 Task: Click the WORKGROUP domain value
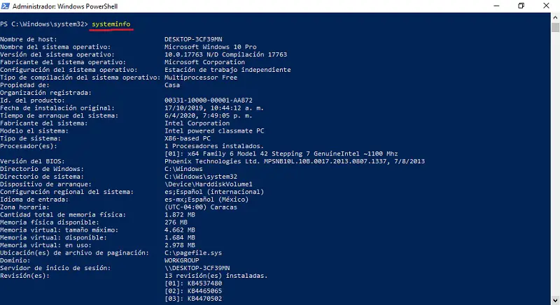[x=181, y=260]
